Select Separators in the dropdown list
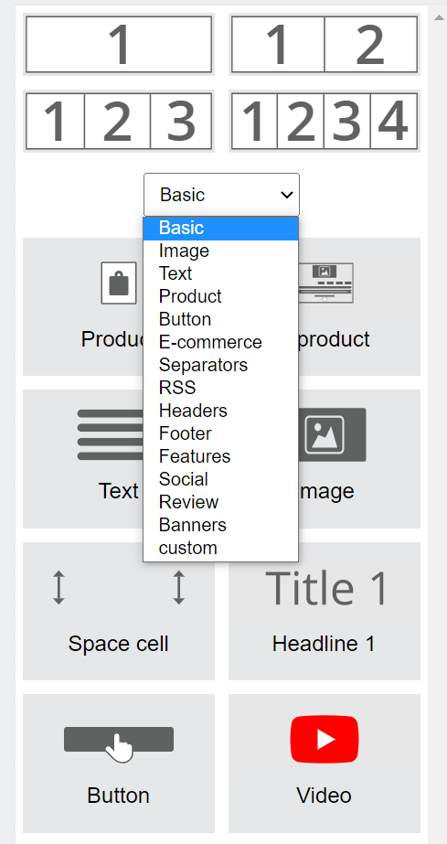This screenshot has height=844, width=447. [x=220, y=365]
